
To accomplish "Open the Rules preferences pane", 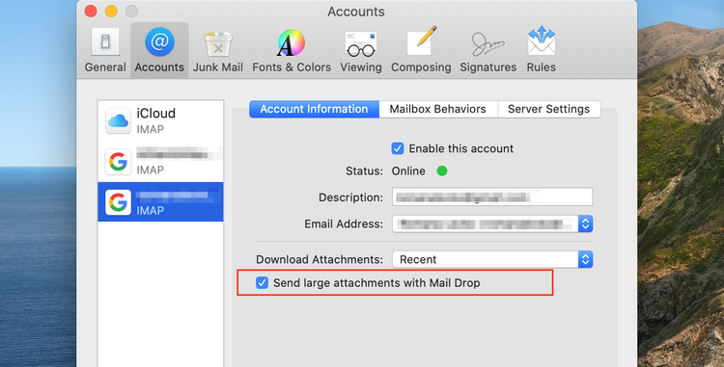I will pyautogui.click(x=542, y=50).
